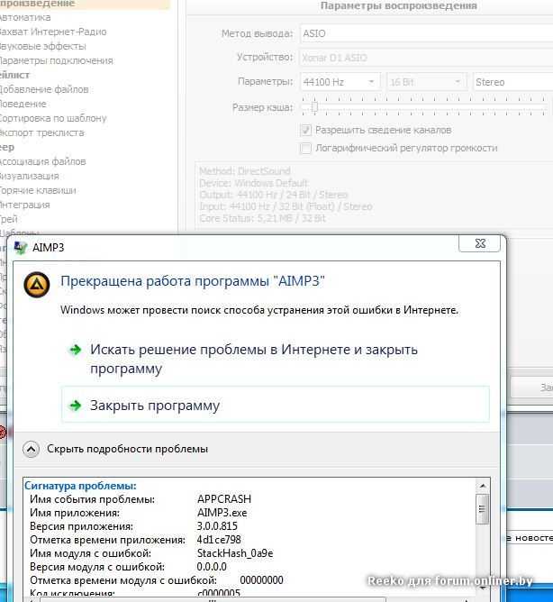Click AIMP logo icon in crash dialog
Image resolution: width=553 pixels, height=602 pixels.
(36, 285)
